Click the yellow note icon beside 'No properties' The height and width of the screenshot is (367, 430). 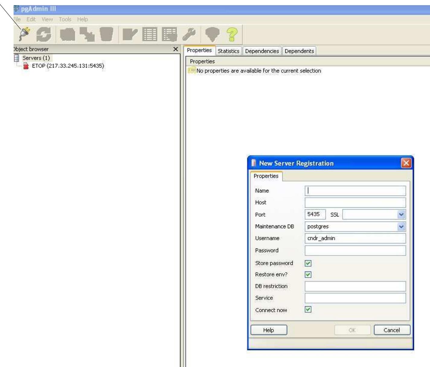192,70
